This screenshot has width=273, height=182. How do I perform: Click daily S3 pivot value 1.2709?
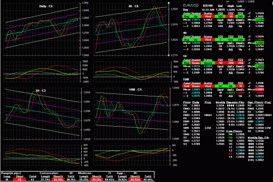tap(196, 144)
